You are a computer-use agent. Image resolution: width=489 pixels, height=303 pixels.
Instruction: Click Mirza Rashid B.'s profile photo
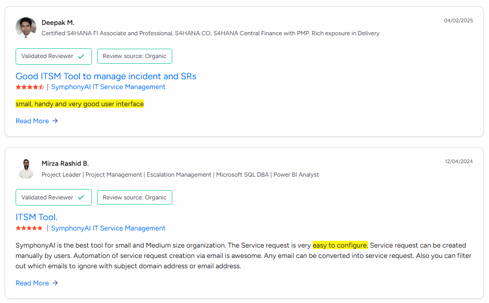coord(26,169)
